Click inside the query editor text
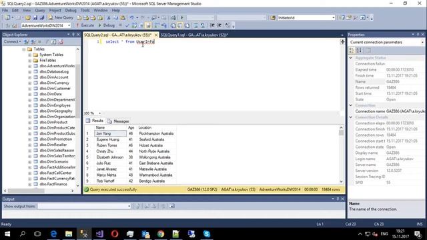427x240 pixels. (130, 41)
